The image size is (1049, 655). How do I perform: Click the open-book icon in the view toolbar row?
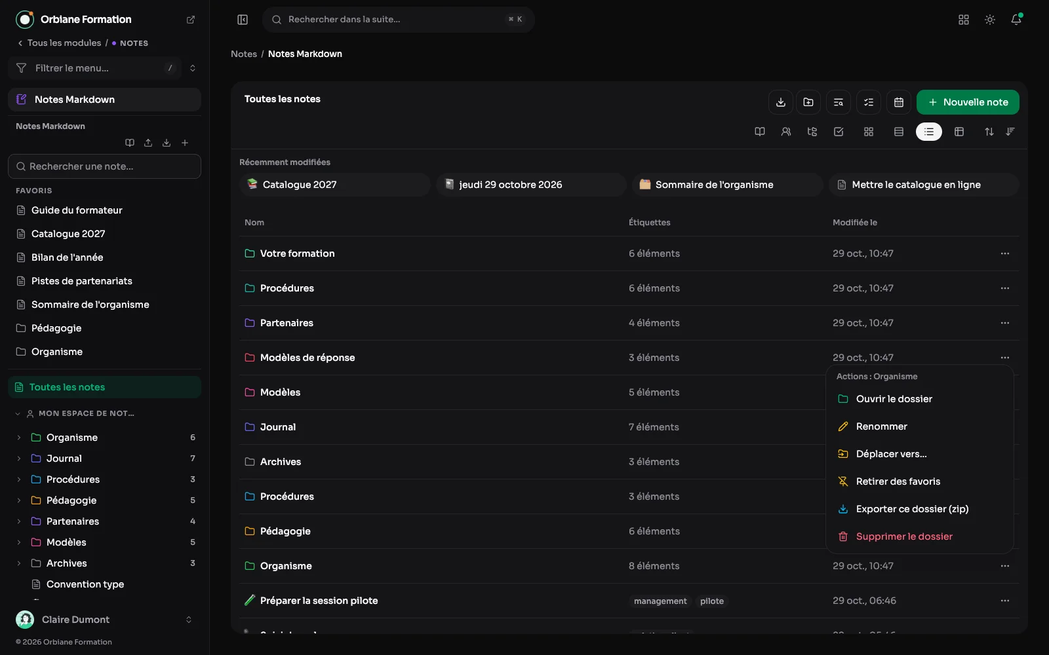point(760,132)
